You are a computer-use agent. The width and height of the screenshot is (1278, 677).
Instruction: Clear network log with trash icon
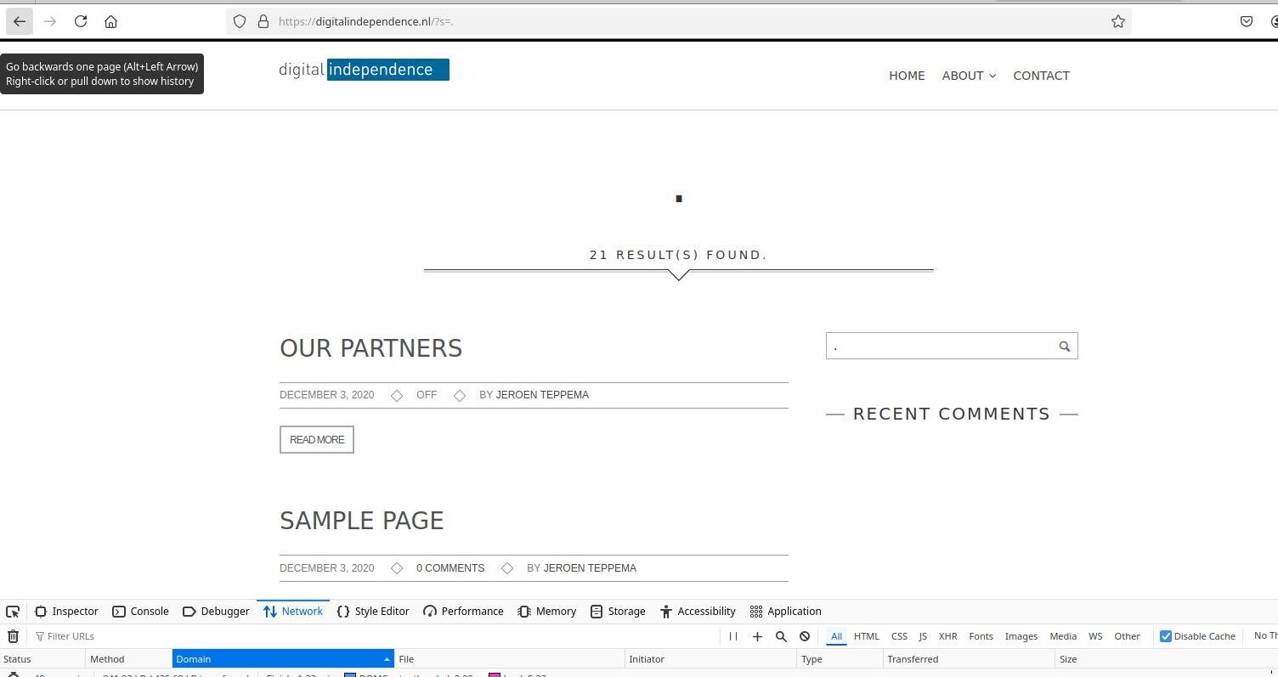(x=13, y=636)
